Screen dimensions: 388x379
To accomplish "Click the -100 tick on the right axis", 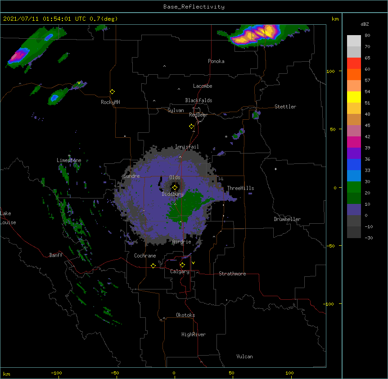I will pos(329,304).
